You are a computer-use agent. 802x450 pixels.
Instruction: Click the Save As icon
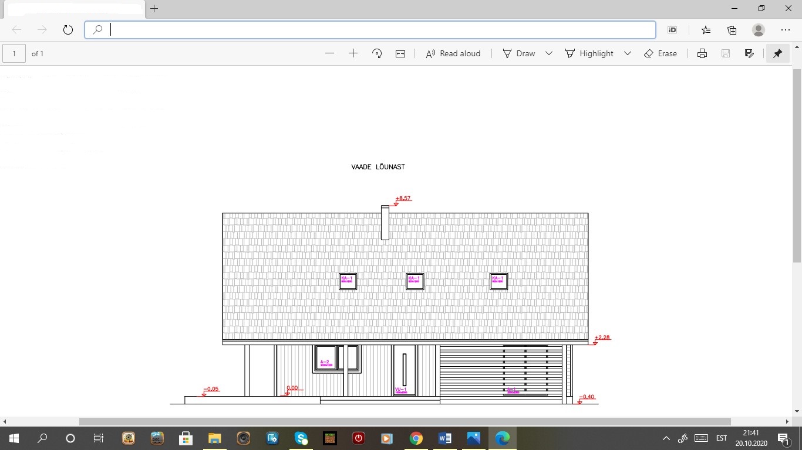click(x=749, y=53)
